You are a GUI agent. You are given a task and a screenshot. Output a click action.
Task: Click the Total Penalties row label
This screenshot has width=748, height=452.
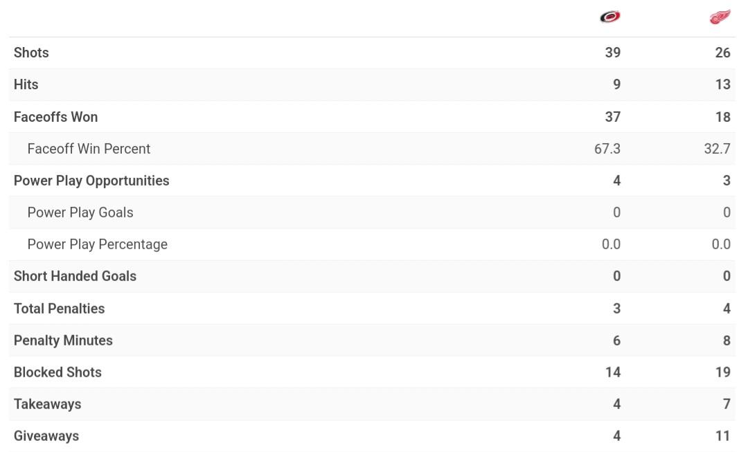59,309
